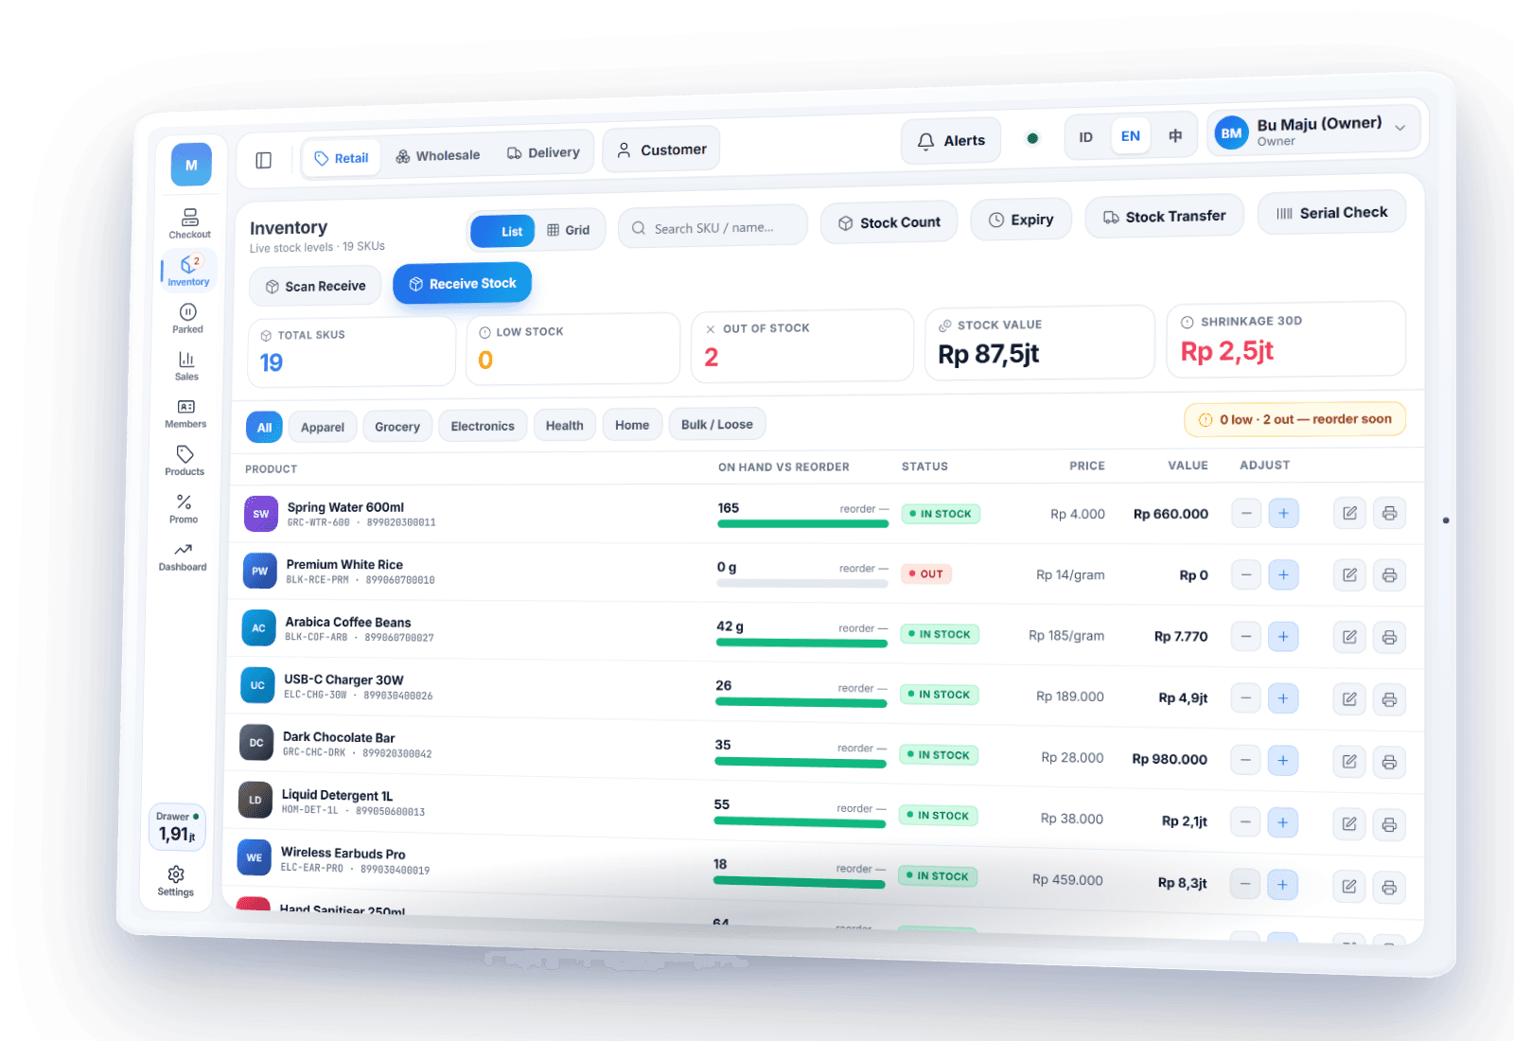Screen dimensions: 1514x1041
Task: Open the Parked sales icon
Action: (x=187, y=318)
